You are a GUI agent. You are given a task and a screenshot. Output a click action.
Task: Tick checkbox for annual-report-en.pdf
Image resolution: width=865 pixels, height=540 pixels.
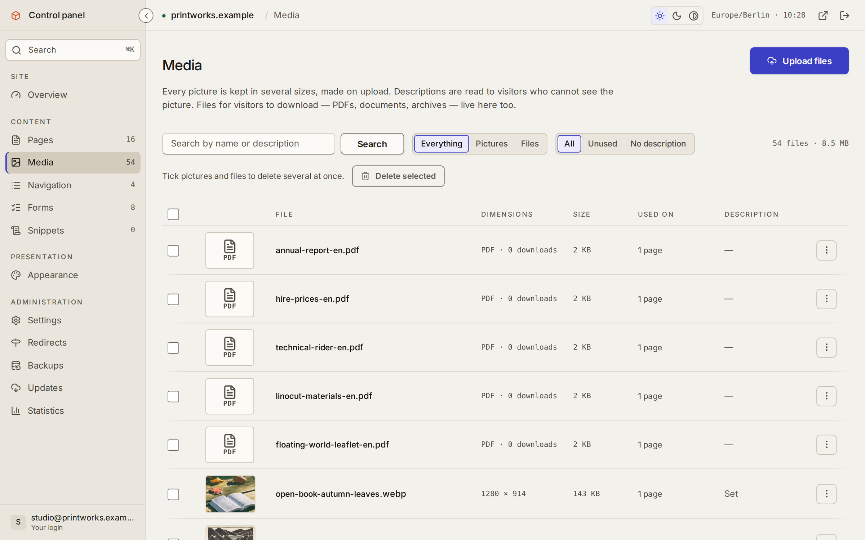tap(173, 251)
